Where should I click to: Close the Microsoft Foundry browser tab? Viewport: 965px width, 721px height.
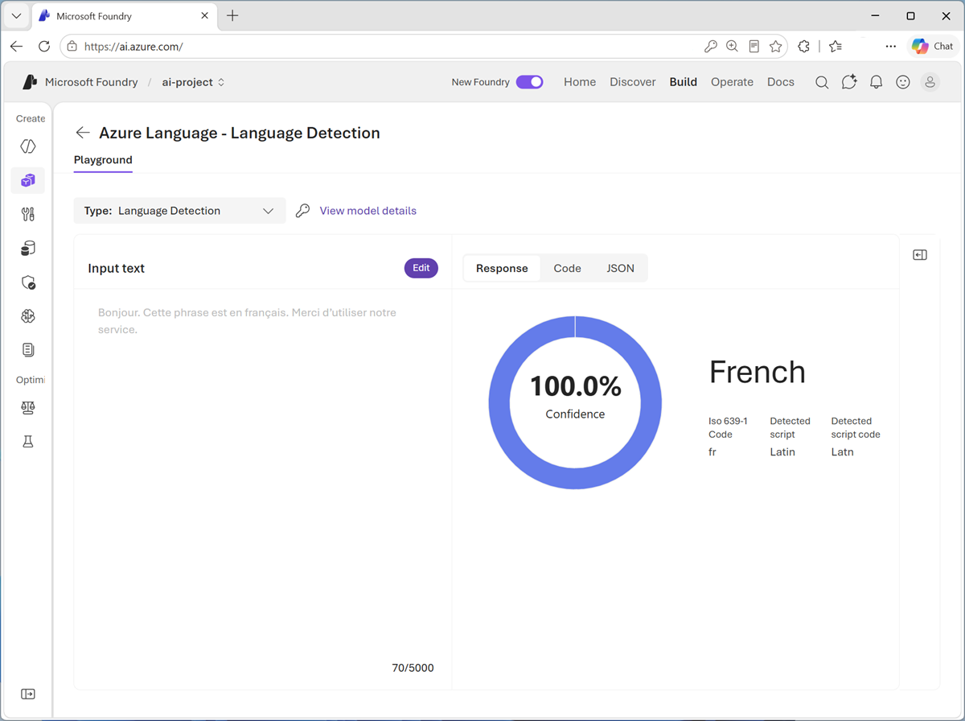(203, 16)
